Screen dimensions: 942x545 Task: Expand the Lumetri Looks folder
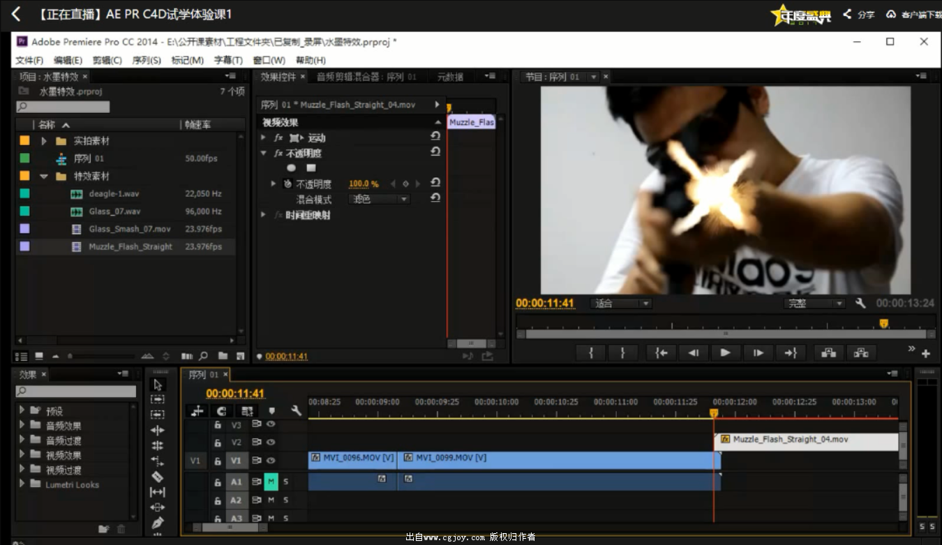(22, 484)
